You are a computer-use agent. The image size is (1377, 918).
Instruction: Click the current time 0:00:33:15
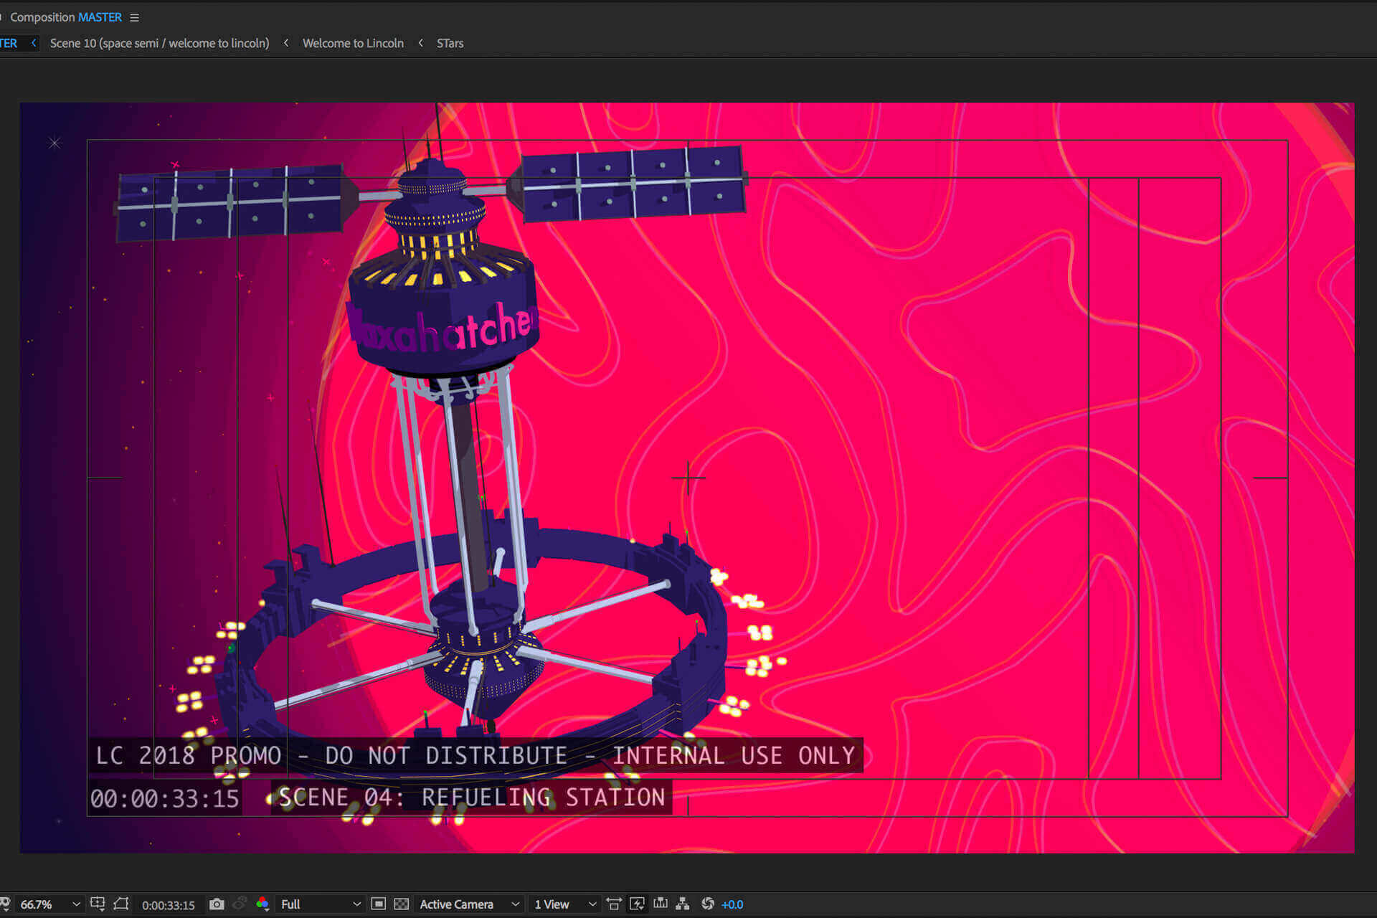(168, 905)
